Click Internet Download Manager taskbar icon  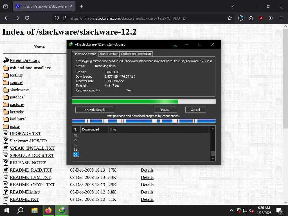coord(62,210)
